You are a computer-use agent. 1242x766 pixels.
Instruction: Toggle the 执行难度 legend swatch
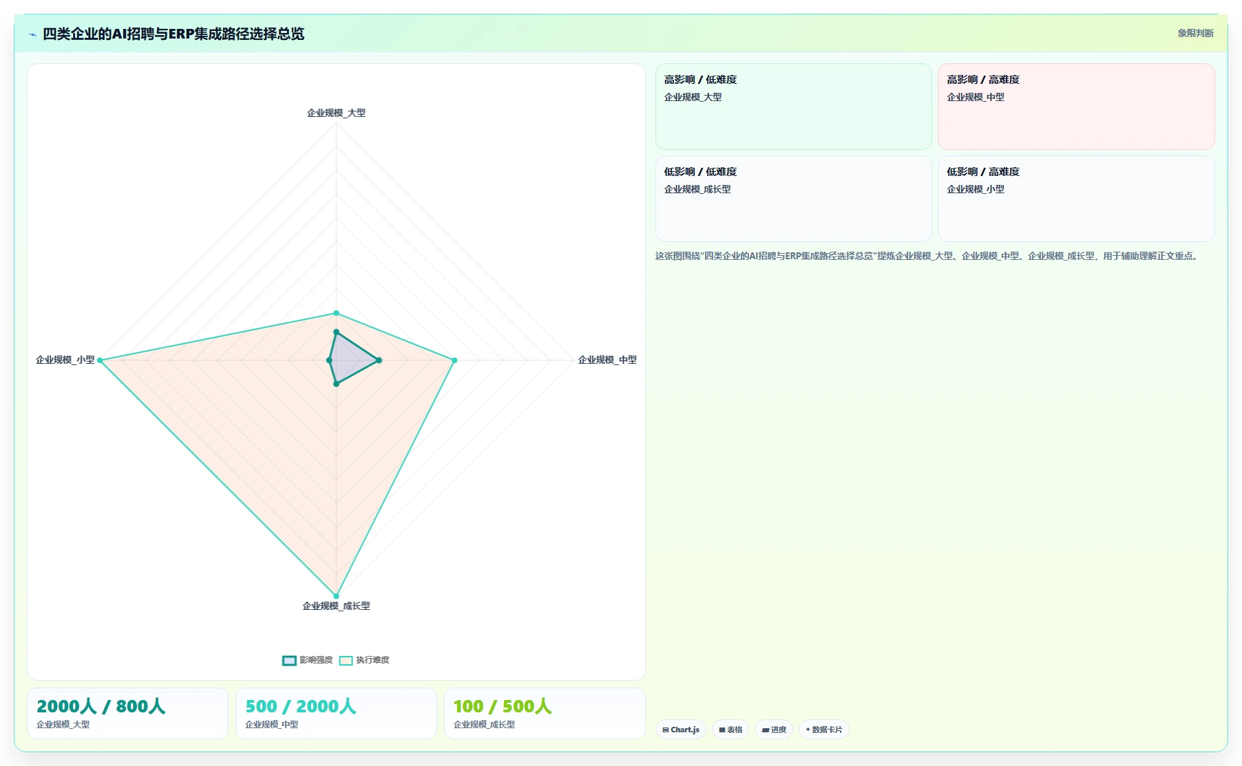[x=346, y=660]
